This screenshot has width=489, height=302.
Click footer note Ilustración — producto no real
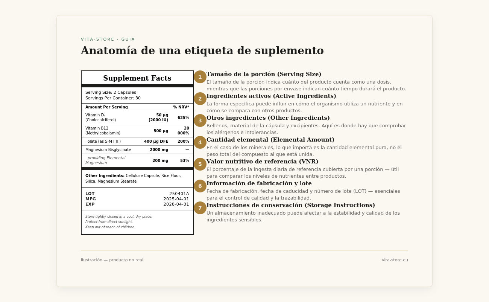point(112,260)
